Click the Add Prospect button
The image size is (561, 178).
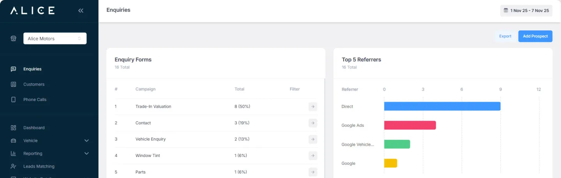tap(535, 36)
